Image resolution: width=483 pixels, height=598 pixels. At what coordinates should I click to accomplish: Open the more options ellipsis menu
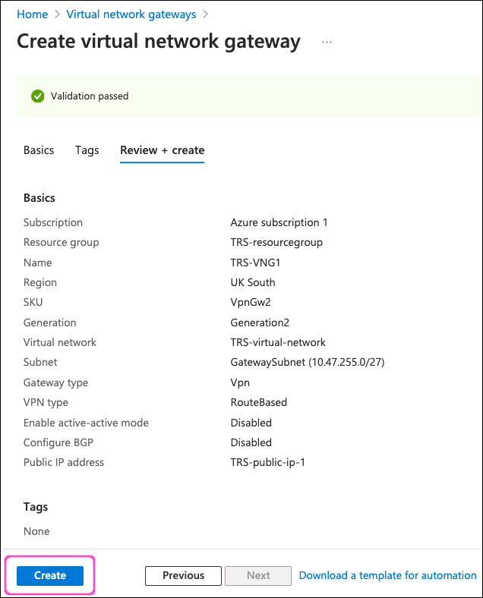[x=327, y=42]
